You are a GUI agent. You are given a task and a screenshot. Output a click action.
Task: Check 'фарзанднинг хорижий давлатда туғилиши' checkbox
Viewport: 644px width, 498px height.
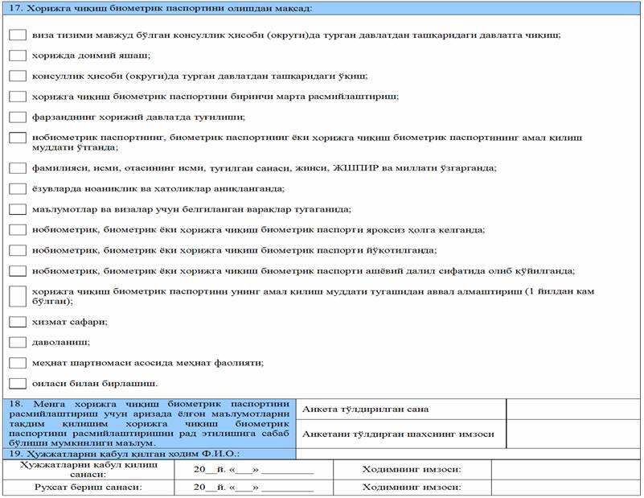point(18,117)
